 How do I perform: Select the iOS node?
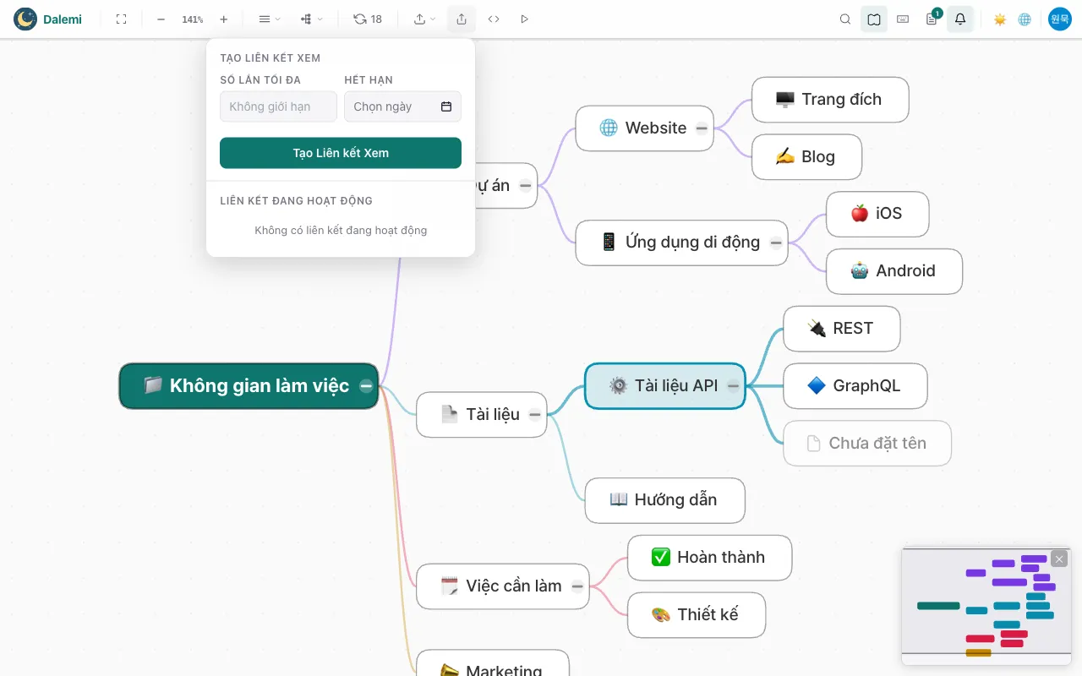click(877, 214)
